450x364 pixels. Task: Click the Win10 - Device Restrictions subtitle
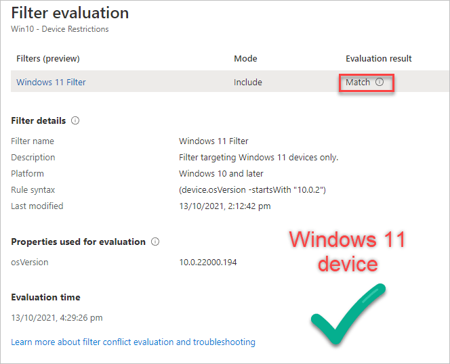click(60, 29)
